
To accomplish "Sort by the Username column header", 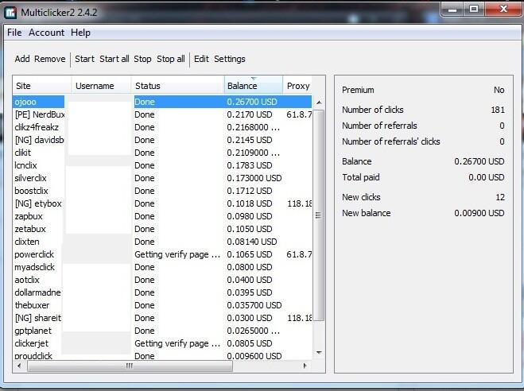I will click(x=101, y=86).
